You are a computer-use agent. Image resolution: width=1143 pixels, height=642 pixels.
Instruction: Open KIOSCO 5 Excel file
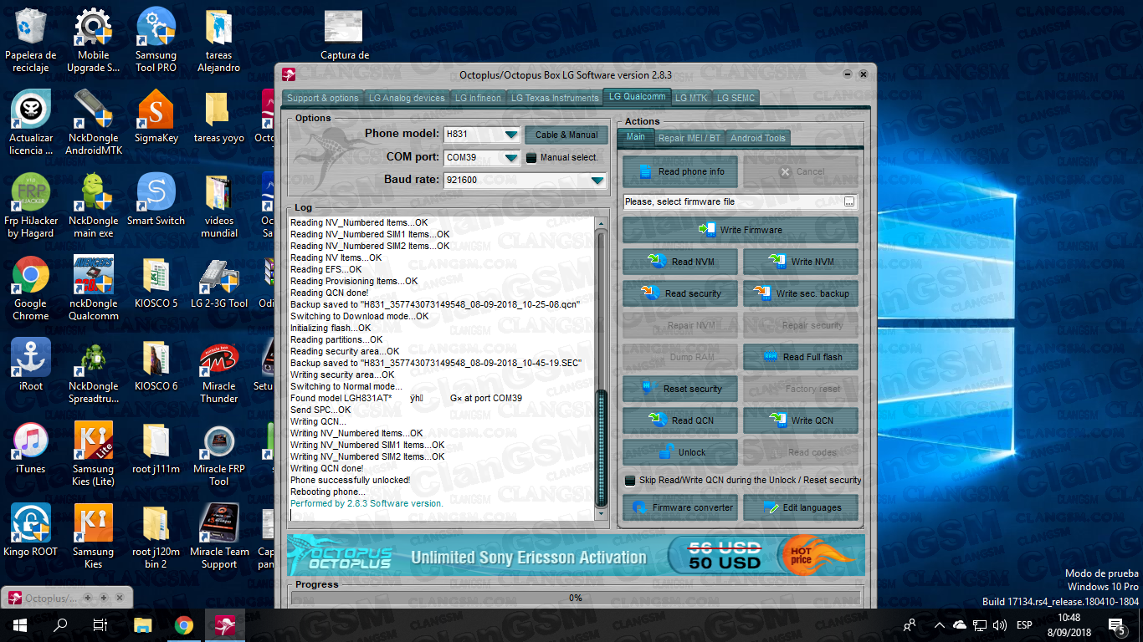pos(156,283)
